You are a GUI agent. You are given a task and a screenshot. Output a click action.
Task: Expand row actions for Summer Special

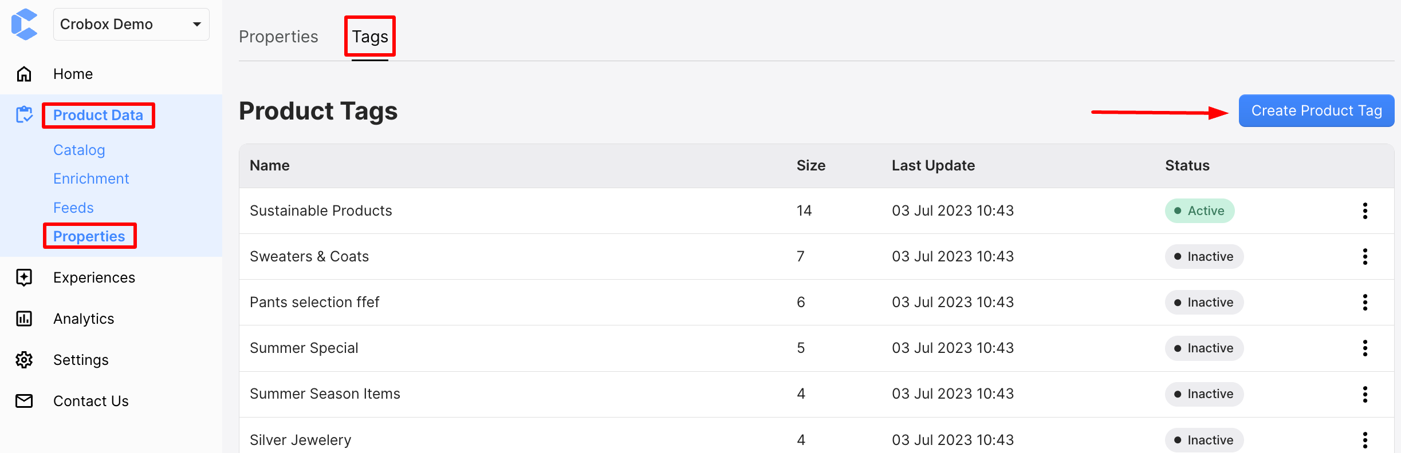coord(1365,348)
